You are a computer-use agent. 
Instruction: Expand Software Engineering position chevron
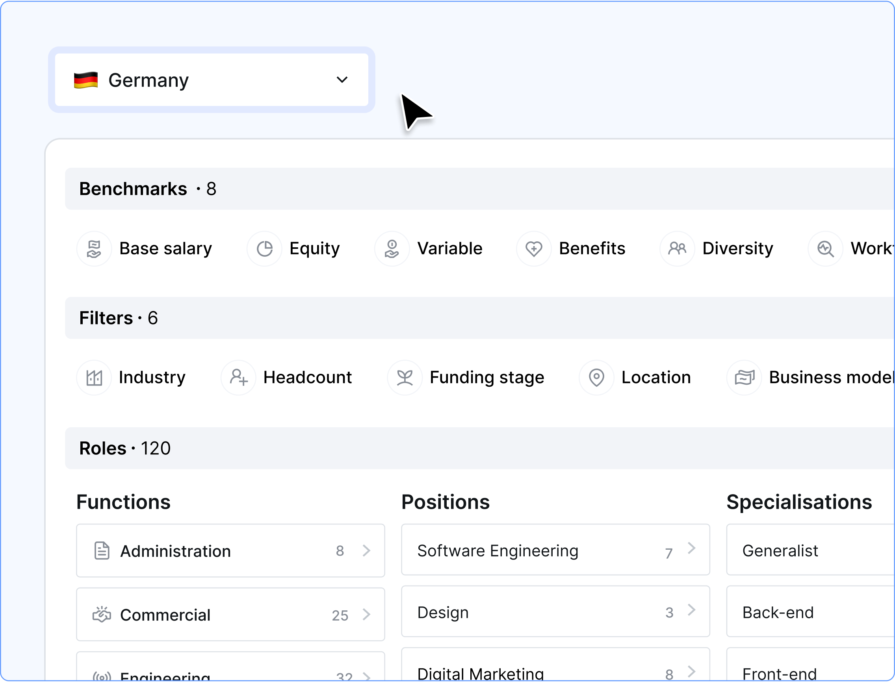tap(691, 549)
